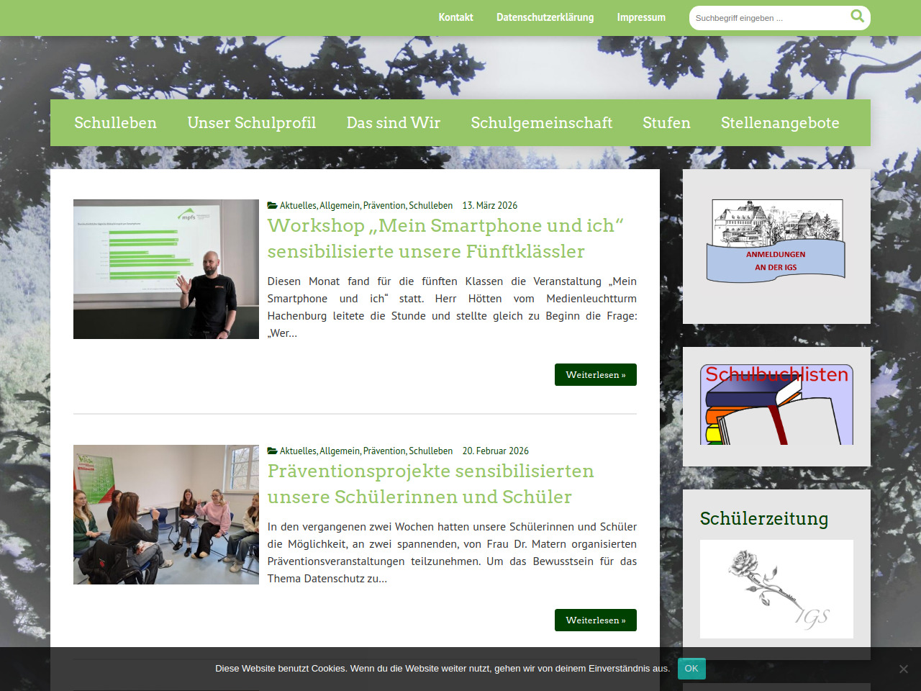Open the Smartphone workshop article thumbnail

[166, 269]
